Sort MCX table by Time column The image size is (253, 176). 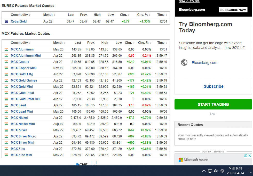click(162, 43)
